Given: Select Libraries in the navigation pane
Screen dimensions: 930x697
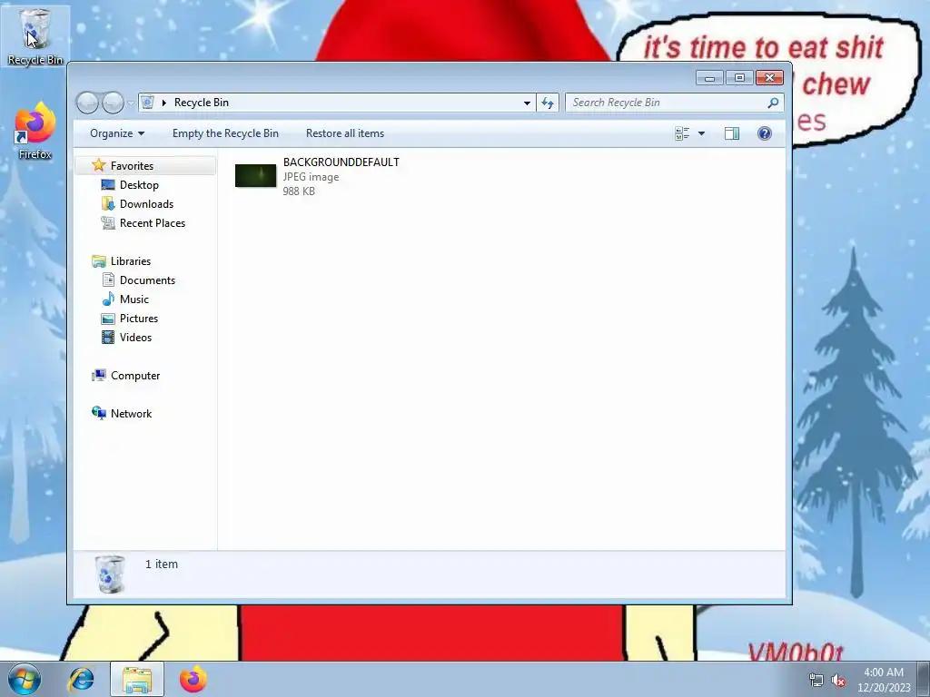Looking at the screenshot, I should (131, 261).
